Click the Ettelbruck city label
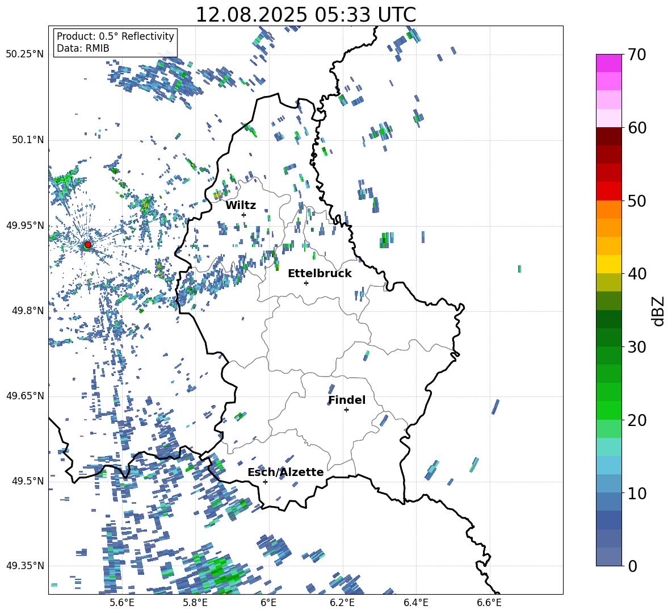The width and height of the screenshot is (672, 614). click(320, 274)
